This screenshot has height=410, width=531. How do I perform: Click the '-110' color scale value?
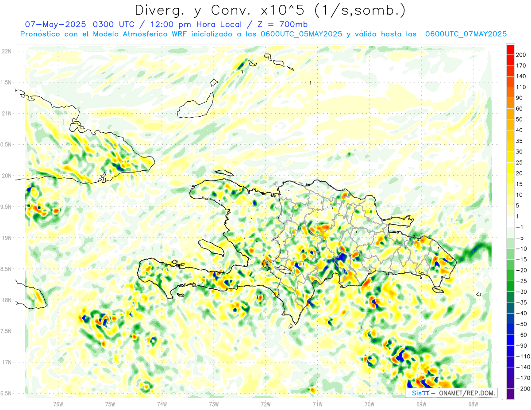pos(523,356)
